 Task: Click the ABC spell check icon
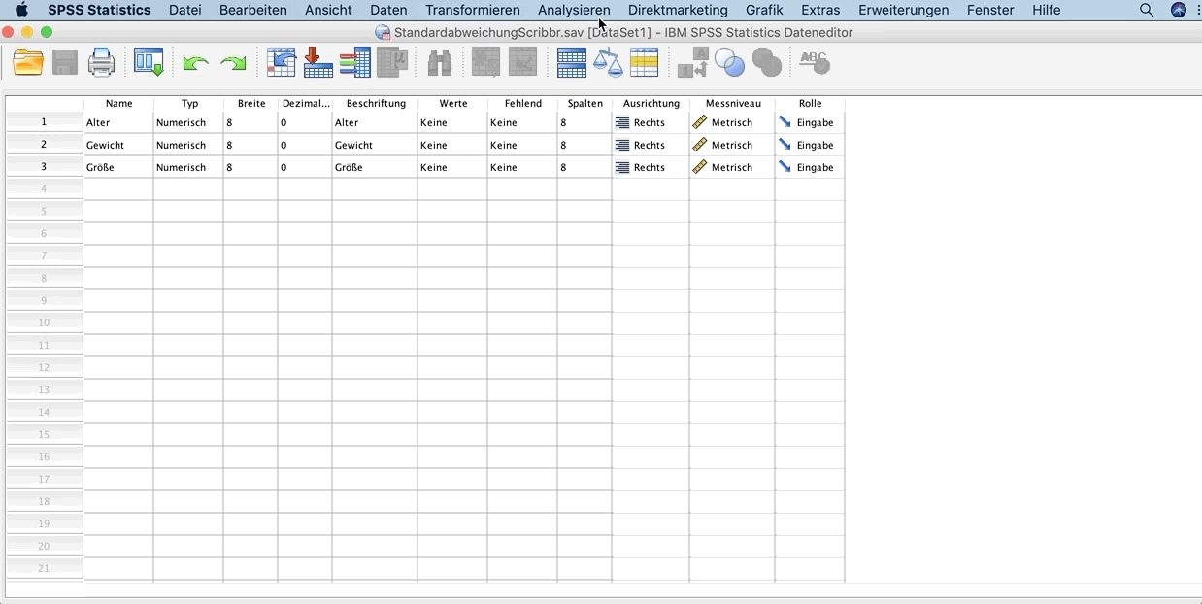click(814, 63)
